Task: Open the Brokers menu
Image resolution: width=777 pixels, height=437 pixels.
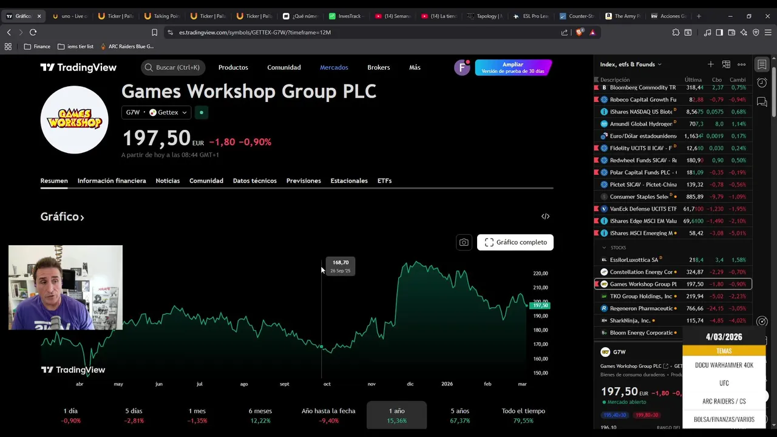Action: (379, 67)
